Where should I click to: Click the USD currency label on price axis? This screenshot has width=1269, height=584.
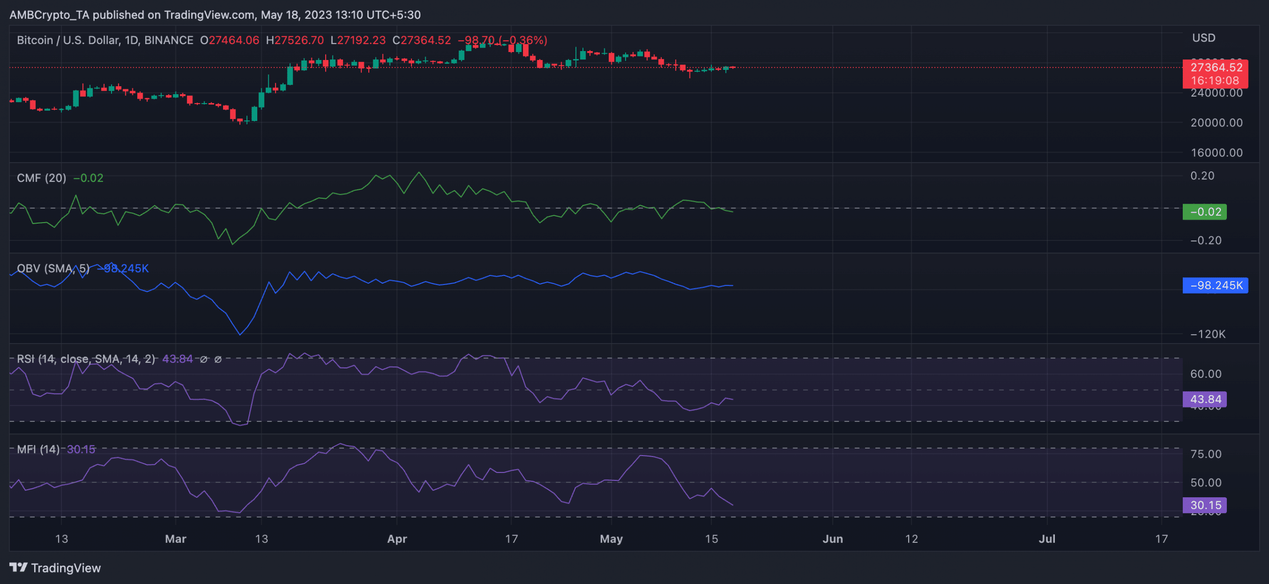click(x=1204, y=38)
